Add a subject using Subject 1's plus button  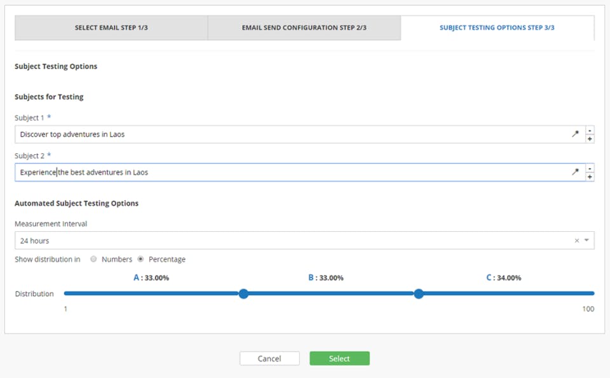(590, 138)
